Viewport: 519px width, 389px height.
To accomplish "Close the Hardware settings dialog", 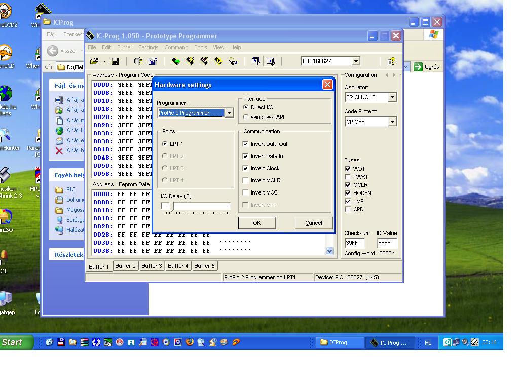I will [327, 85].
